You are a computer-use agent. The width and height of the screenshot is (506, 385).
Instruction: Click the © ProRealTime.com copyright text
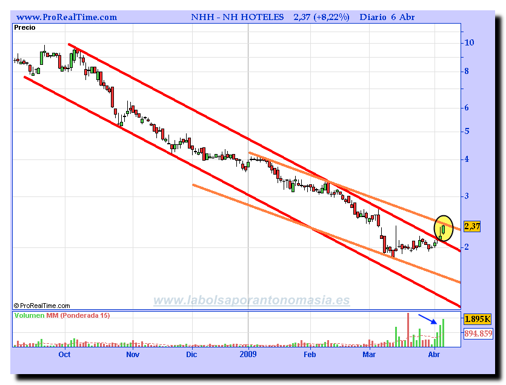coord(42,306)
